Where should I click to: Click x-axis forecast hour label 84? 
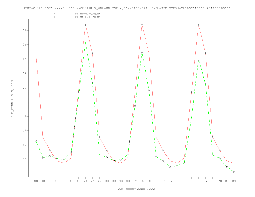[234, 181]
